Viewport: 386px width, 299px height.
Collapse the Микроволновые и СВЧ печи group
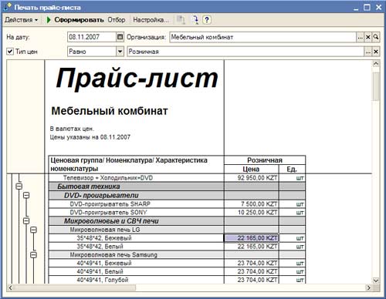[26, 220]
